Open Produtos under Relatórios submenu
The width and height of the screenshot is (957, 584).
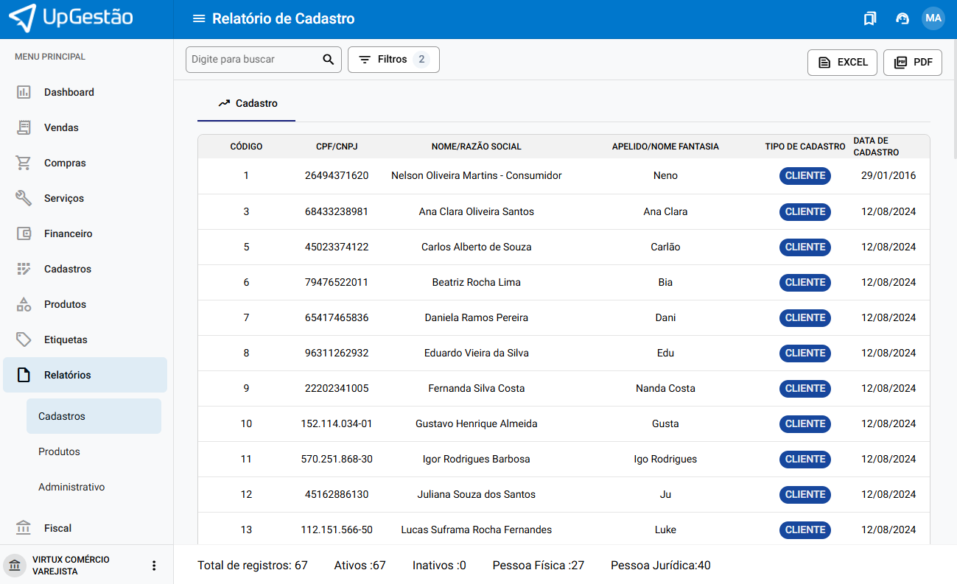(59, 451)
